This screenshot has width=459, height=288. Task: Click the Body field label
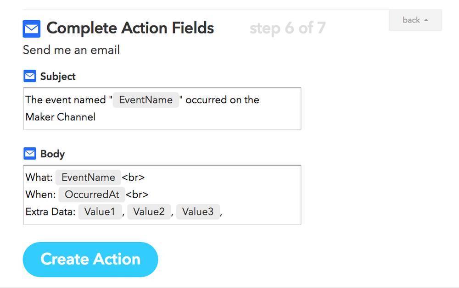click(52, 154)
